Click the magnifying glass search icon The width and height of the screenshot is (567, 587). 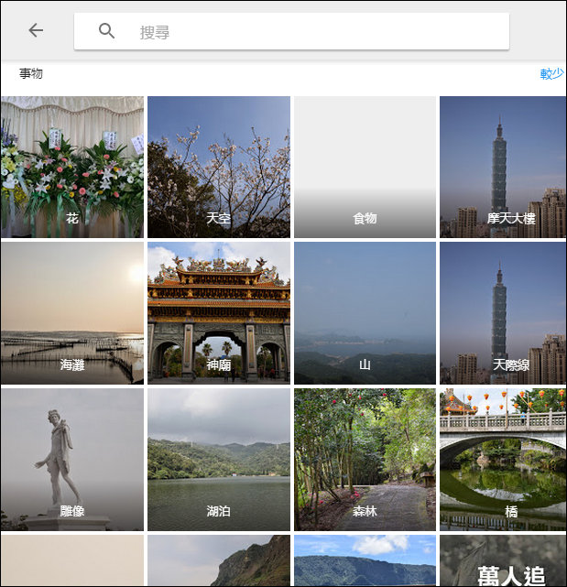point(106,31)
